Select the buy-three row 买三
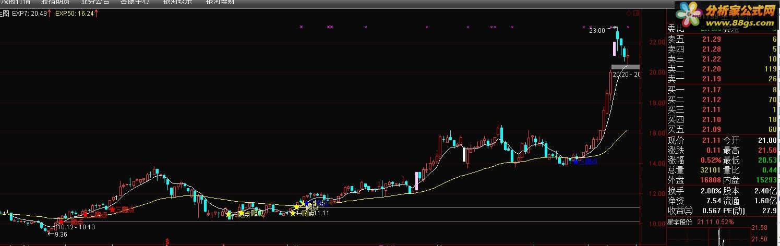 [723, 109]
